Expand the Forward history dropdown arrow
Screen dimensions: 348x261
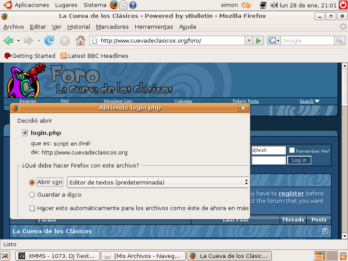tap(39, 40)
